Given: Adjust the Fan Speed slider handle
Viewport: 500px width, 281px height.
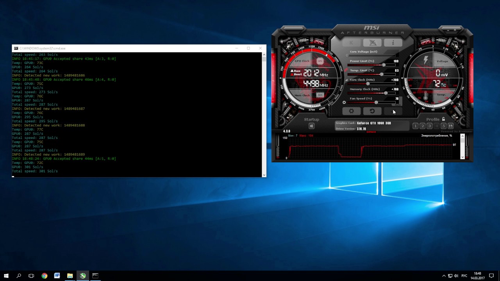Looking at the screenshot, I should pyautogui.click(x=376, y=102).
